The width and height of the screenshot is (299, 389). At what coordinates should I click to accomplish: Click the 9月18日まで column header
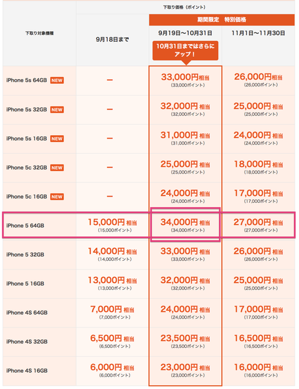point(112,39)
